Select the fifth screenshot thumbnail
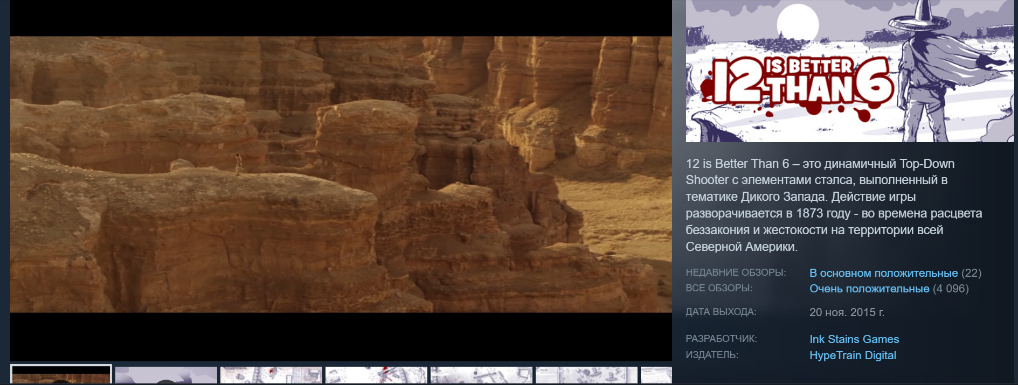 pyautogui.click(x=481, y=375)
